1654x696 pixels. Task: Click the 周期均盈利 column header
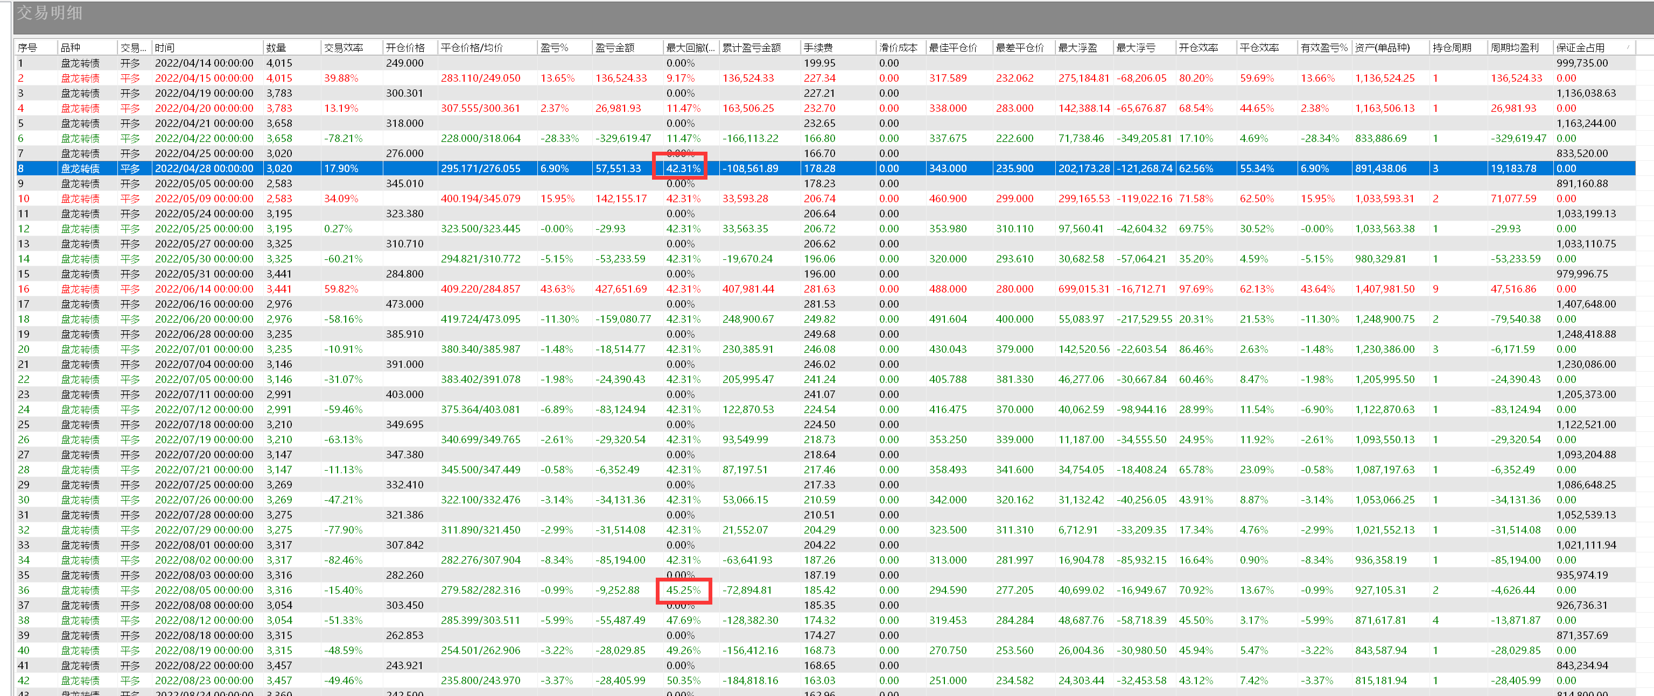(x=1520, y=47)
